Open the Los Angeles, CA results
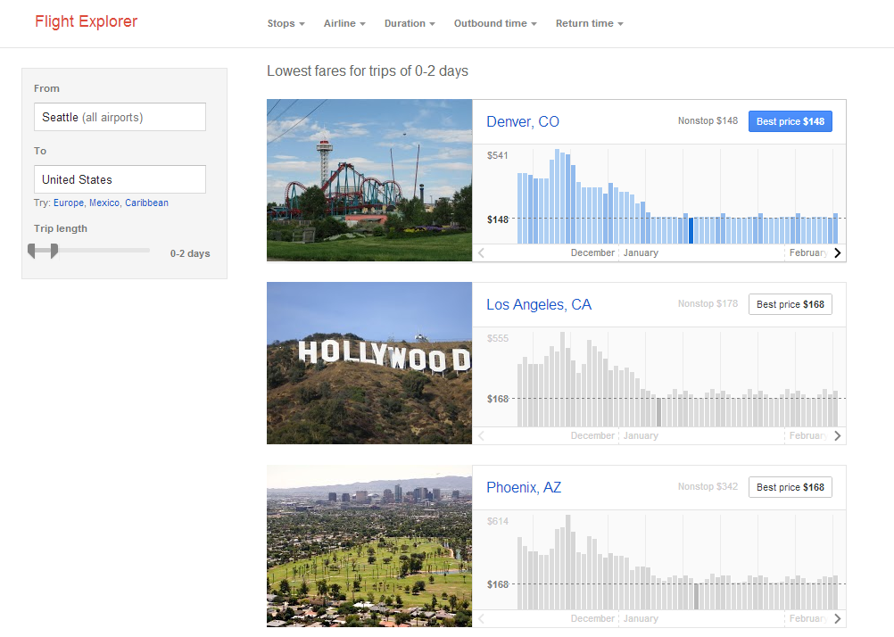Viewport: 894px width, 637px height. (539, 304)
